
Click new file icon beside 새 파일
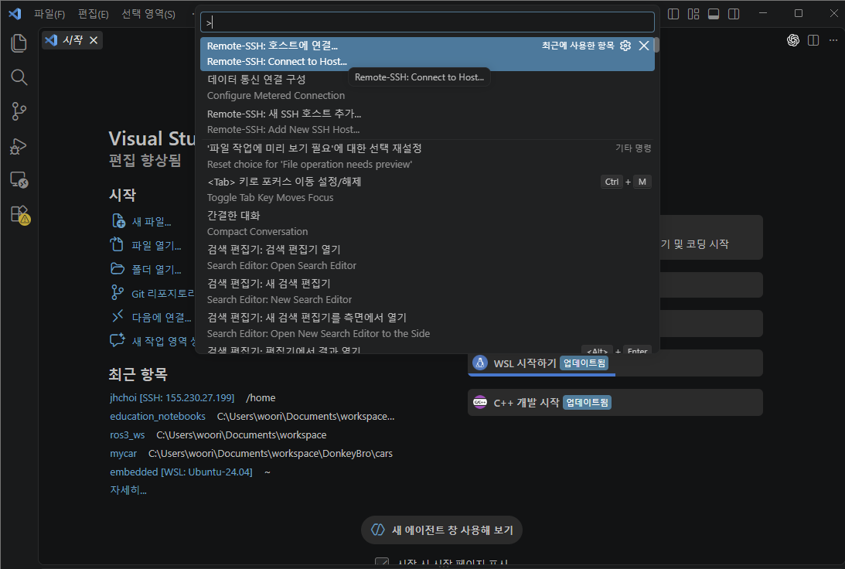(118, 221)
